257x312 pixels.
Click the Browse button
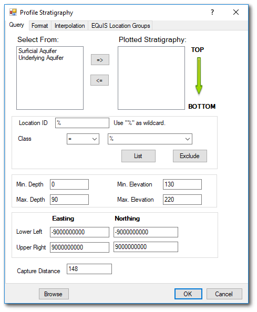tap(54, 294)
